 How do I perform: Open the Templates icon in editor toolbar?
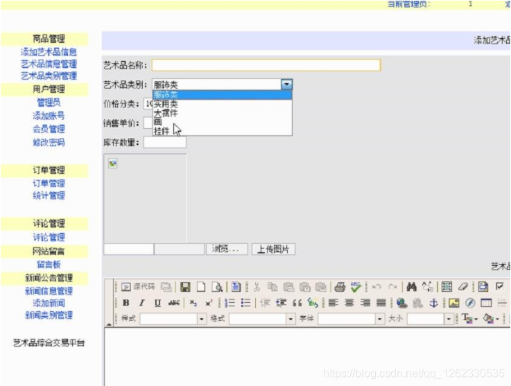236,287
